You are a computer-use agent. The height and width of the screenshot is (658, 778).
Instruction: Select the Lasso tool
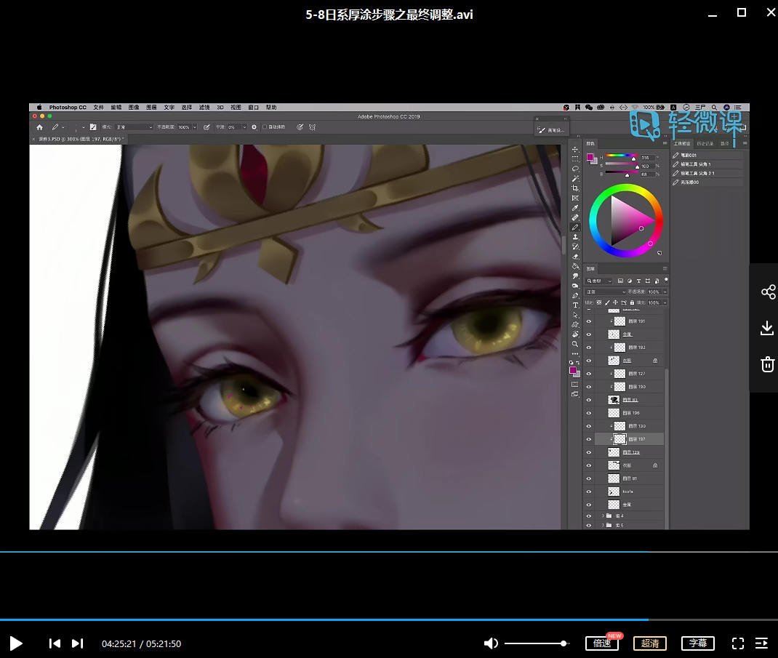point(575,169)
